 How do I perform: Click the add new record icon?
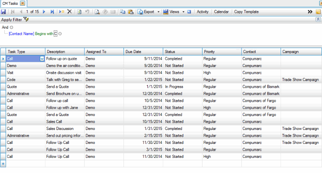coord(61,12)
